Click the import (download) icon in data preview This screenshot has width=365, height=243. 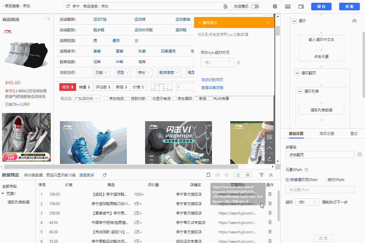217,175
